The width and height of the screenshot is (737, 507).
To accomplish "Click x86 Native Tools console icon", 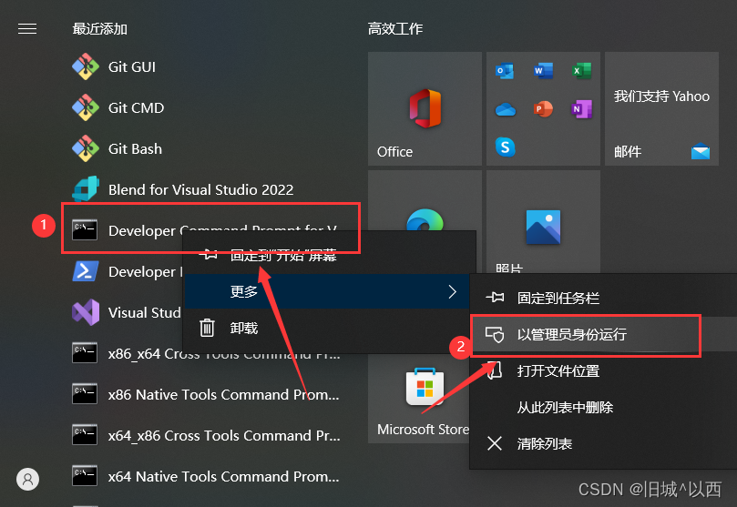I will 85,394.
